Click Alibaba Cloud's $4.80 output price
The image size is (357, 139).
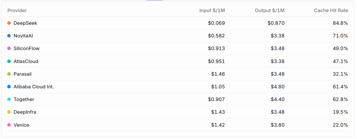(278, 87)
